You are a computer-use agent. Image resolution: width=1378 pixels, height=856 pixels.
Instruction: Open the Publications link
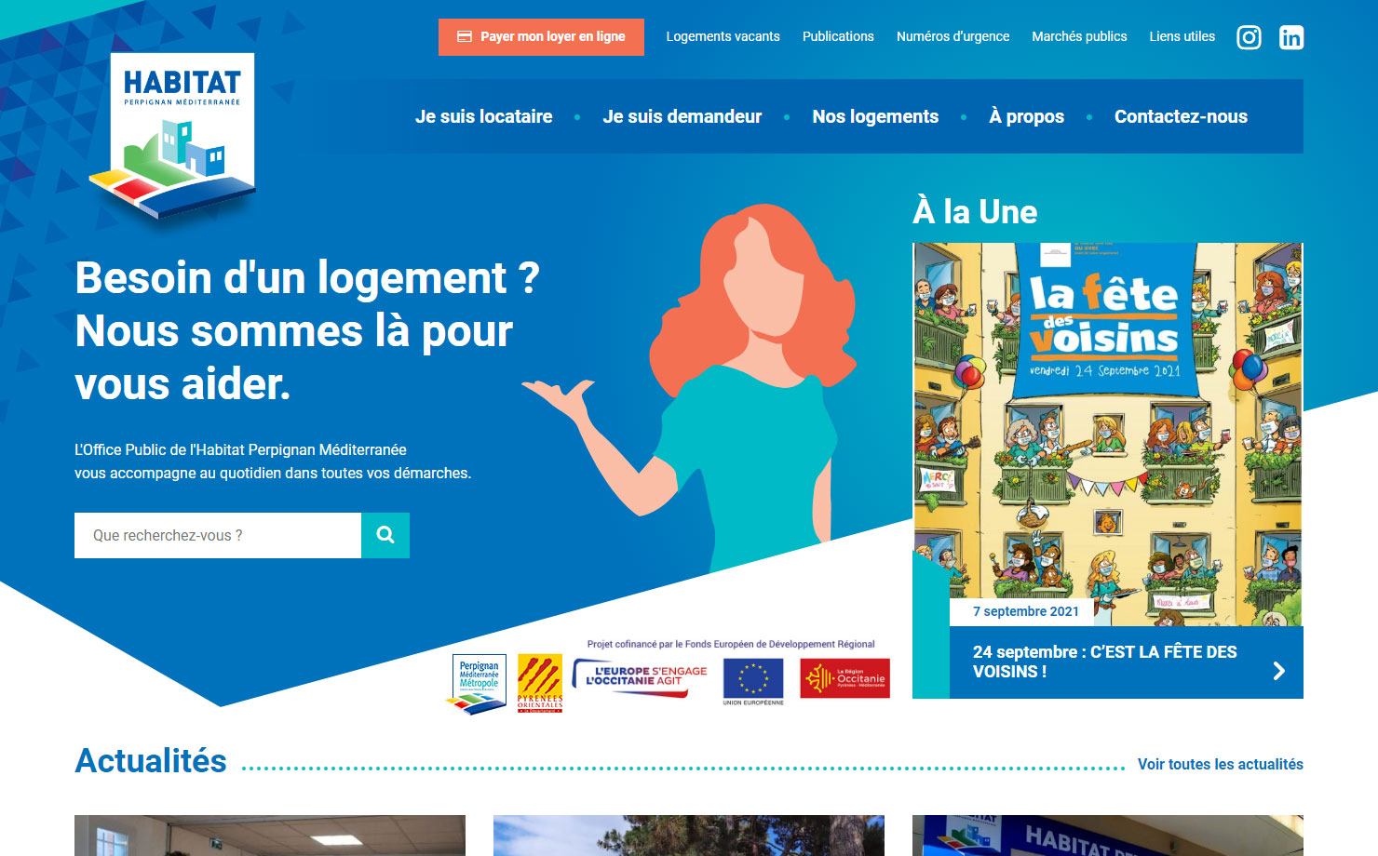[838, 37]
